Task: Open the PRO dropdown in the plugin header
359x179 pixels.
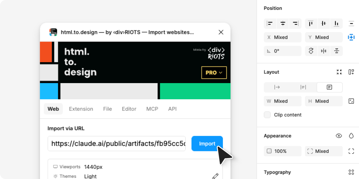Action: pyautogui.click(x=214, y=73)
